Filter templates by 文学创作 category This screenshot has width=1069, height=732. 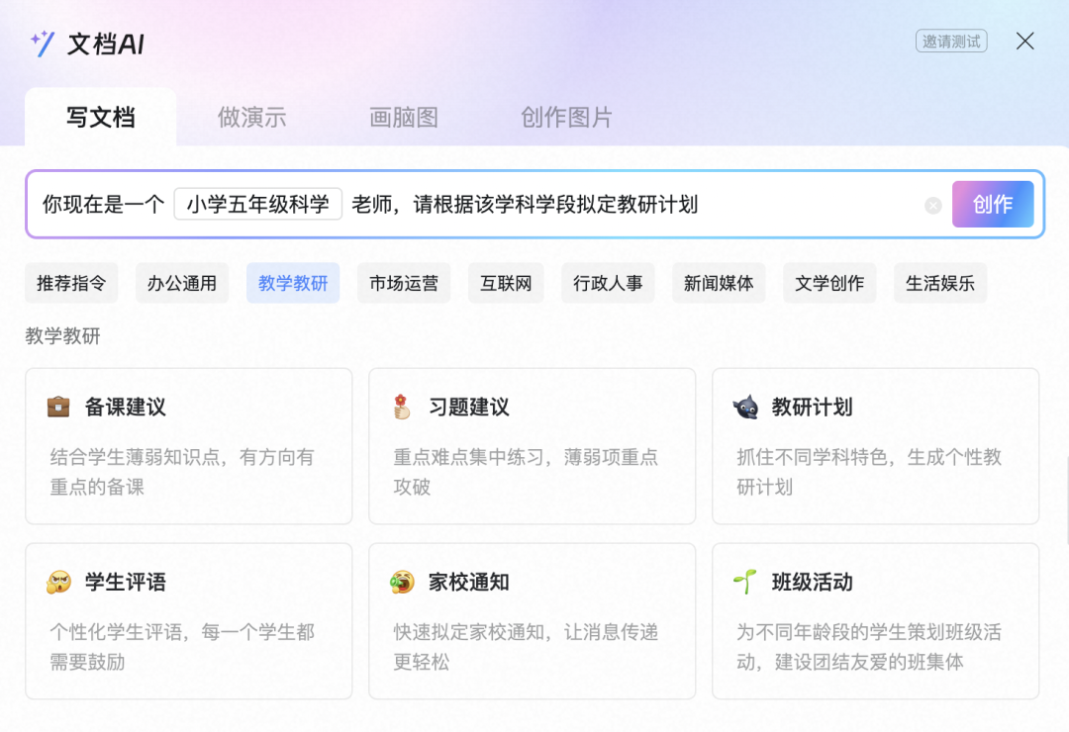829,284
